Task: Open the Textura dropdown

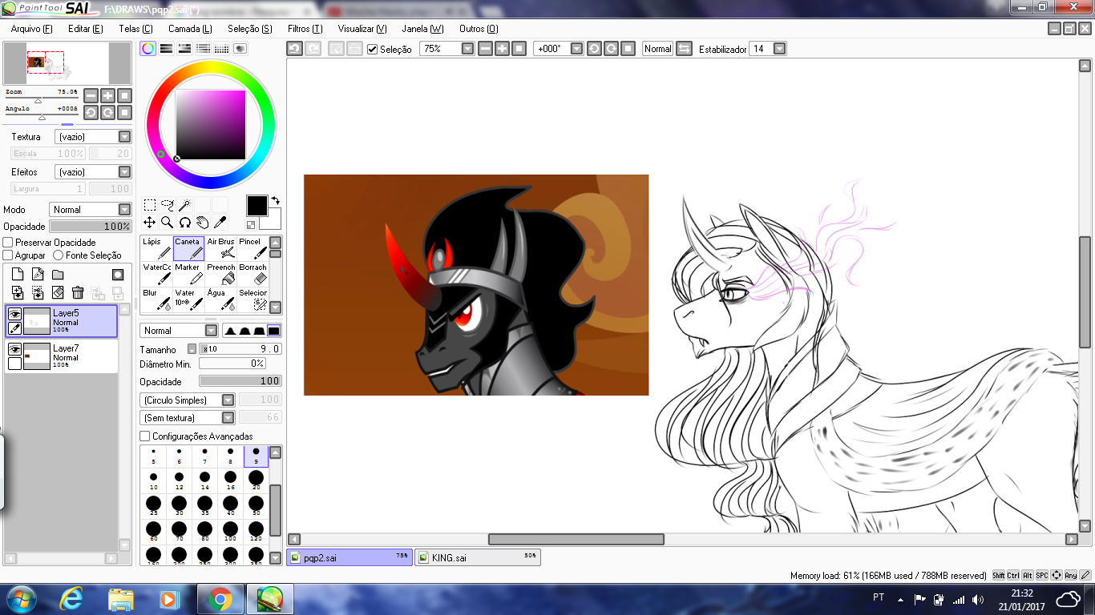Action: coord(93,137)
